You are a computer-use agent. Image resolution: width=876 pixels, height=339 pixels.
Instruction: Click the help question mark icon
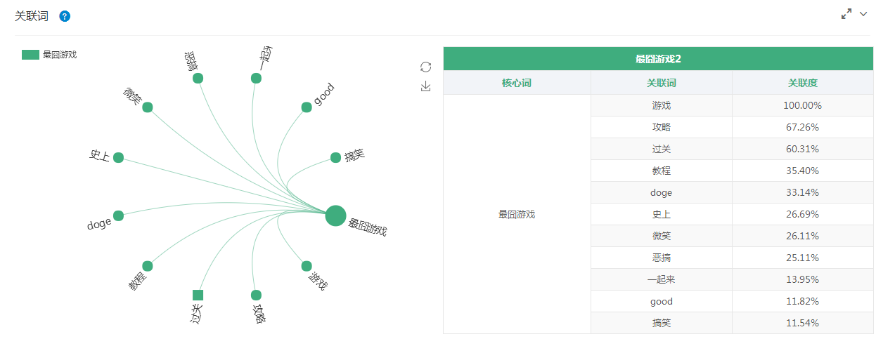tap(65, 16)
